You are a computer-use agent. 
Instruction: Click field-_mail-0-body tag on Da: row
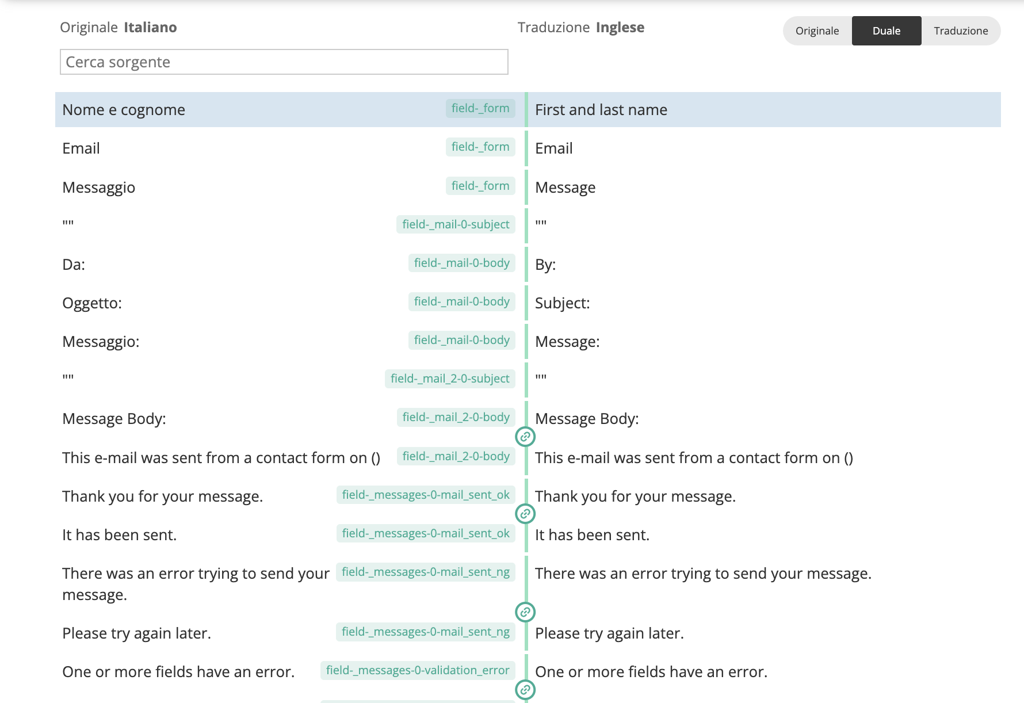(x=462, y=263)
